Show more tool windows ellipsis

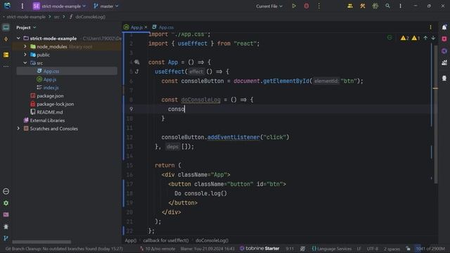click(x=6, y=66)
